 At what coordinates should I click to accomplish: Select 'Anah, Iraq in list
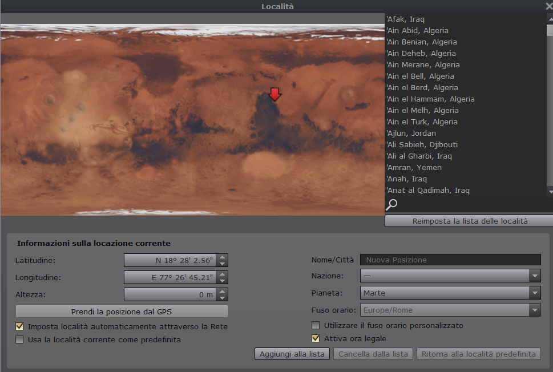click(x=466, y=179)
